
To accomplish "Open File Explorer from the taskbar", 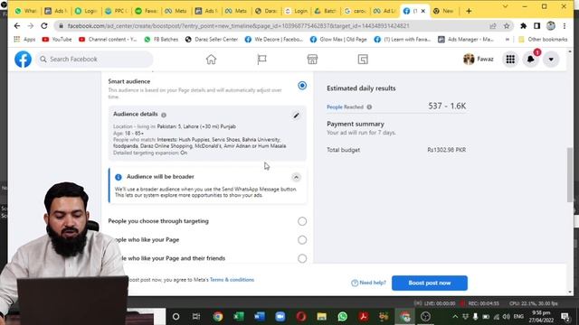I will (x=322, y=317).
